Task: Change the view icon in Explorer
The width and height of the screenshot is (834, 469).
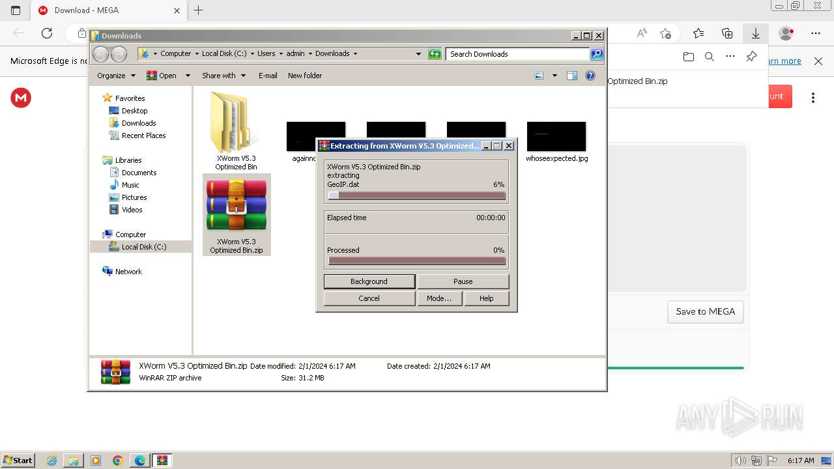Action: [539, 76]
